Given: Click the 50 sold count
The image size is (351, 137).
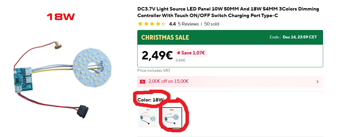Looking at the screenshot, I should (212, 24).
